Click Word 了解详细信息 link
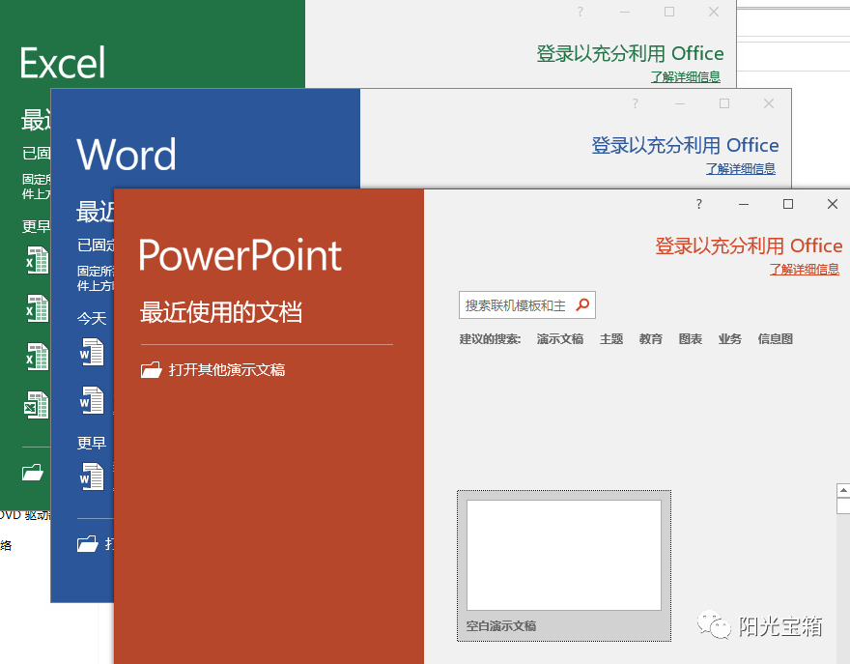This screenshot has width=850, height=664. click(741, 169)
